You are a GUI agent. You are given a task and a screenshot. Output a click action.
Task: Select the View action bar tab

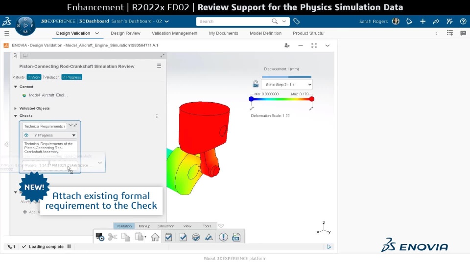[188, 226]
